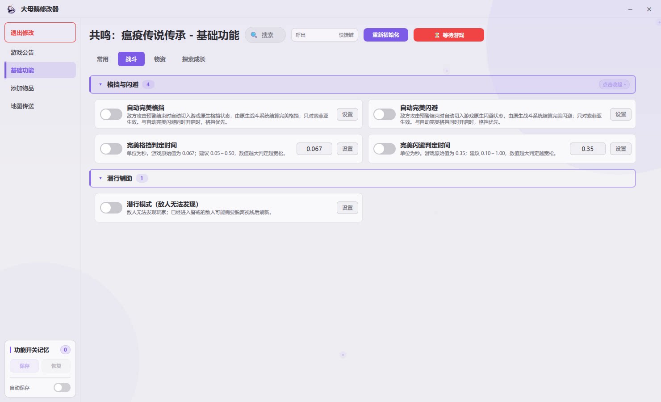The image size is (661, 402).
Task: Click the 呼出 快捷键 hotkey field
Action: [x=325, y=35]
